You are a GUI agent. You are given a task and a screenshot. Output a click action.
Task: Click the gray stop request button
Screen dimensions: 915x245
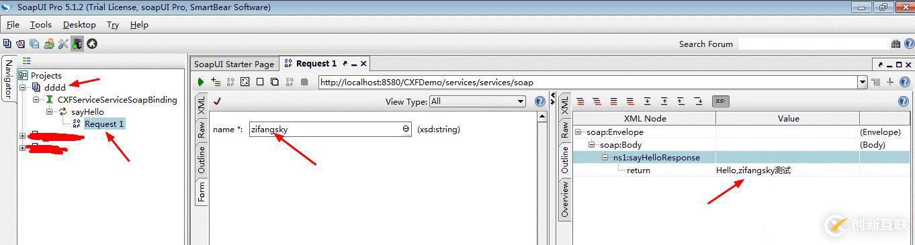[x=304, y=82]
